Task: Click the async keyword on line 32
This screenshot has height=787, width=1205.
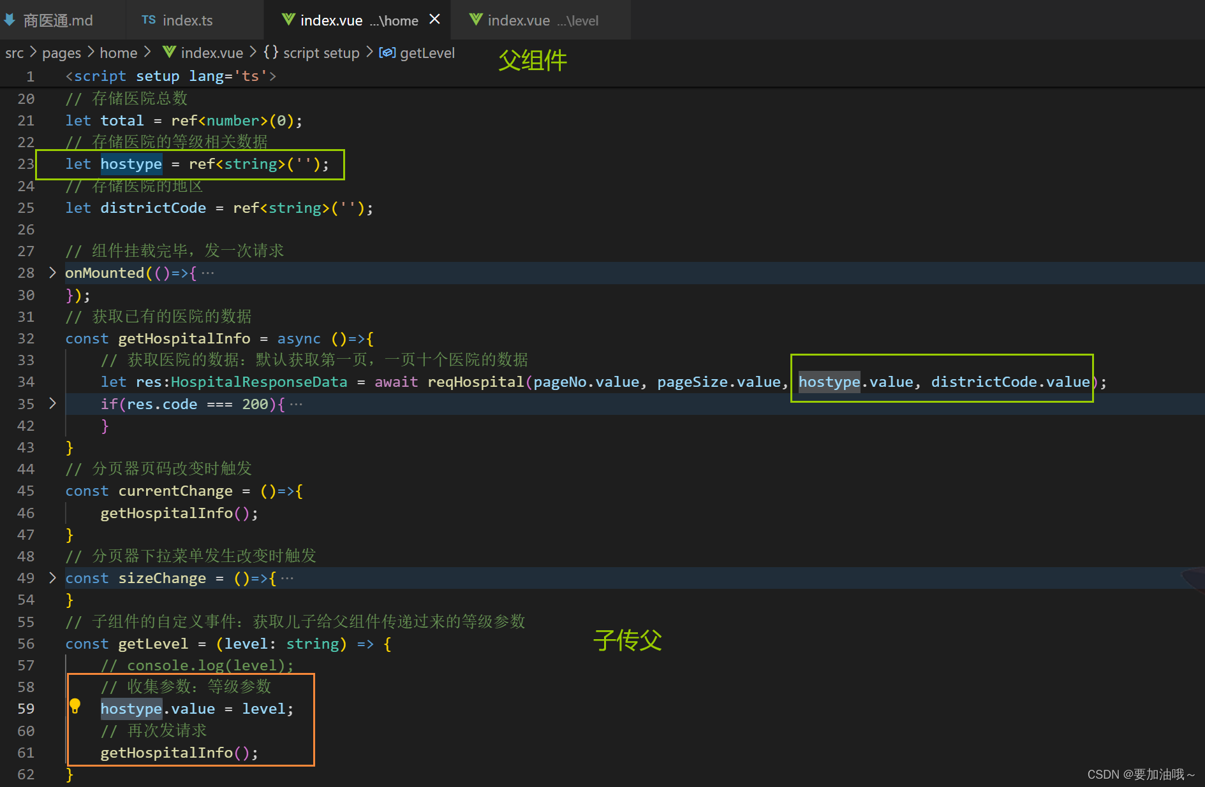Action: point(299,338)
